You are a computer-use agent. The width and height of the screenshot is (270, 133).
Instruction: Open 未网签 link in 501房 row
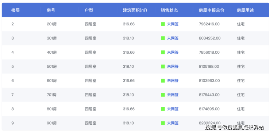pos(173,67)
